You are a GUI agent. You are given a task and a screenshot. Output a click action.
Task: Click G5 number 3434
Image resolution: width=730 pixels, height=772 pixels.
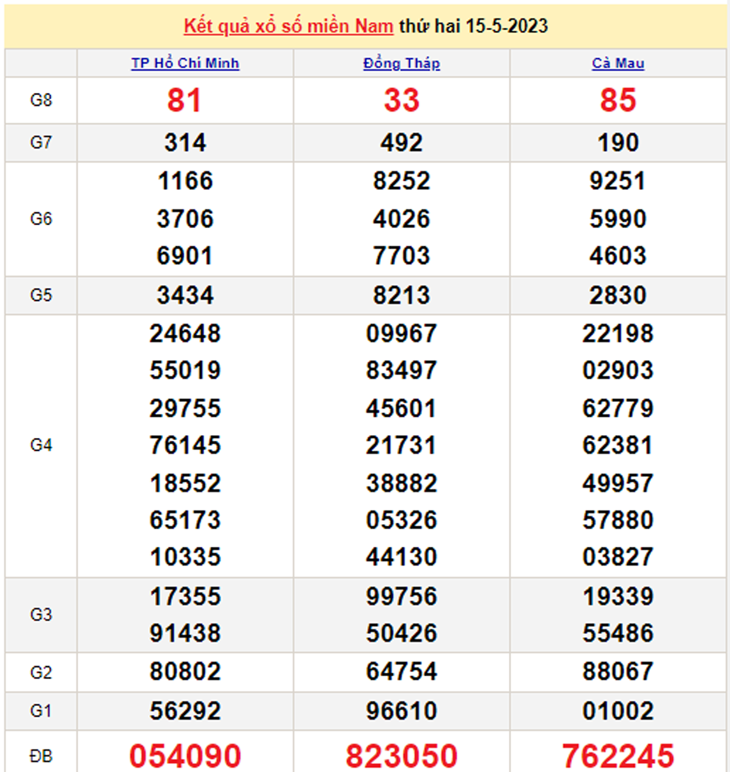[185, 295]
